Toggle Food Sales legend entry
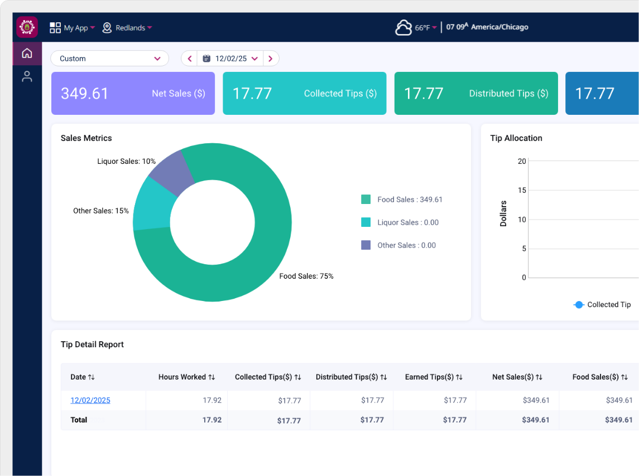This screenshot has width=639, height=476. pyautogui.click(x=402, y=200)
